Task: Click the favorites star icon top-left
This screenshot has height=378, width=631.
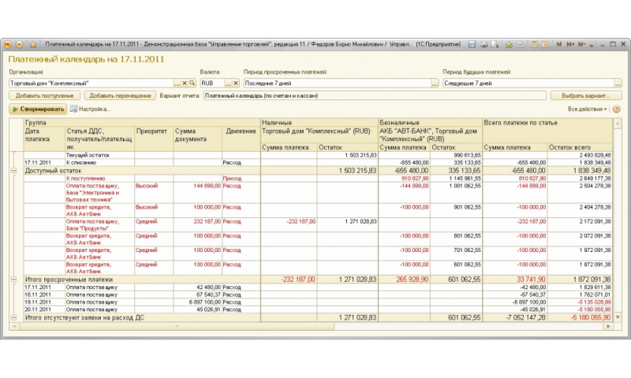Action: pos(33,45)
